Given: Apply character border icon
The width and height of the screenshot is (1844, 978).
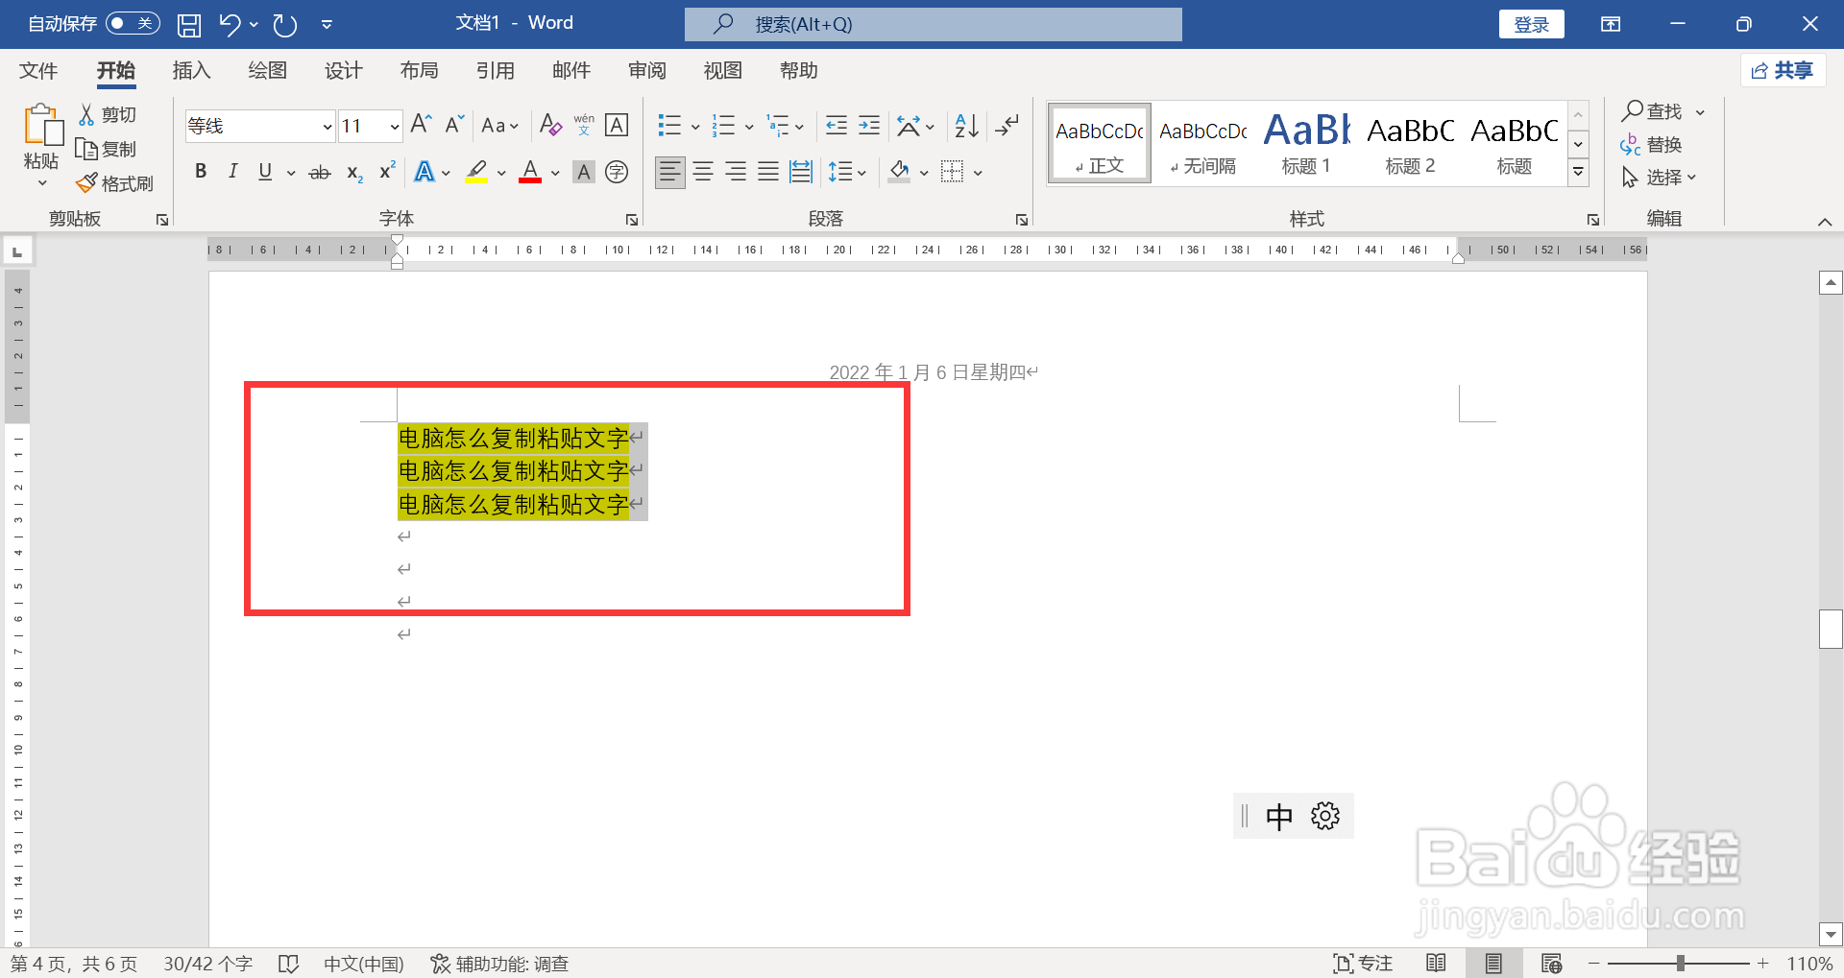Looking at the screenshot, I should click(617, 125).
